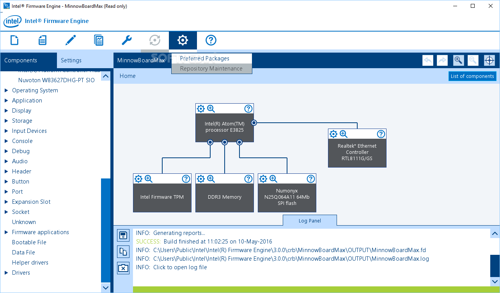Open the project list document icon
500x293 pixels.
pos(43,40)
